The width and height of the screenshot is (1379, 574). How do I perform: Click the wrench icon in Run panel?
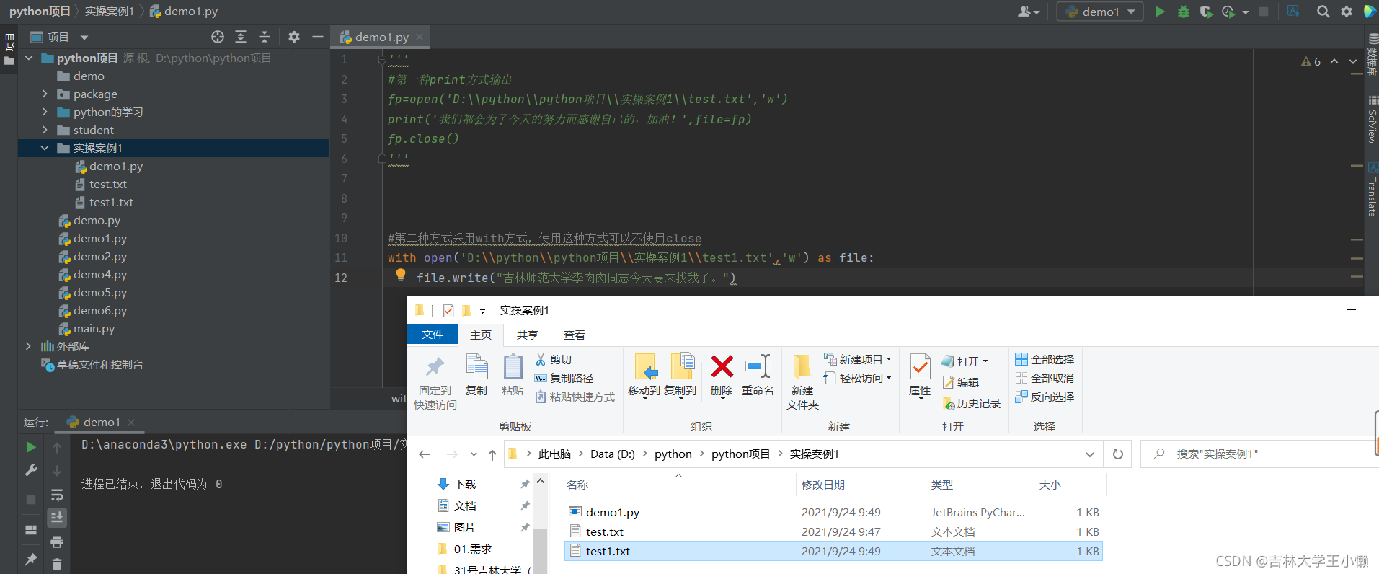(31, 470)
